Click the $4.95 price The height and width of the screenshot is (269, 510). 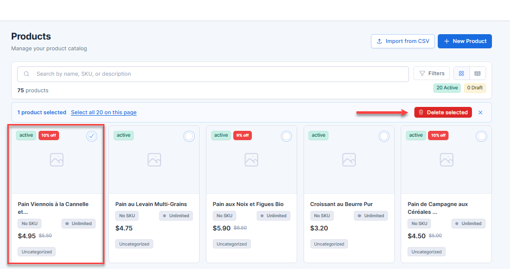click(27, 236)
